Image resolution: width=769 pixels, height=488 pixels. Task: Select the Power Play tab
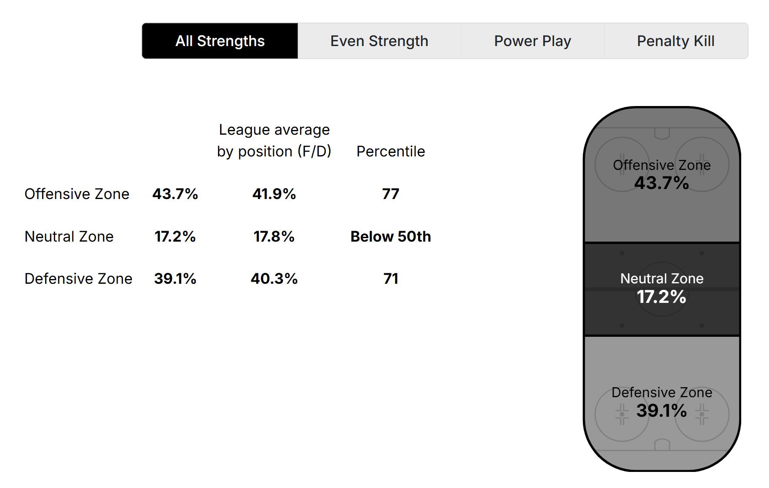(532, 40)
